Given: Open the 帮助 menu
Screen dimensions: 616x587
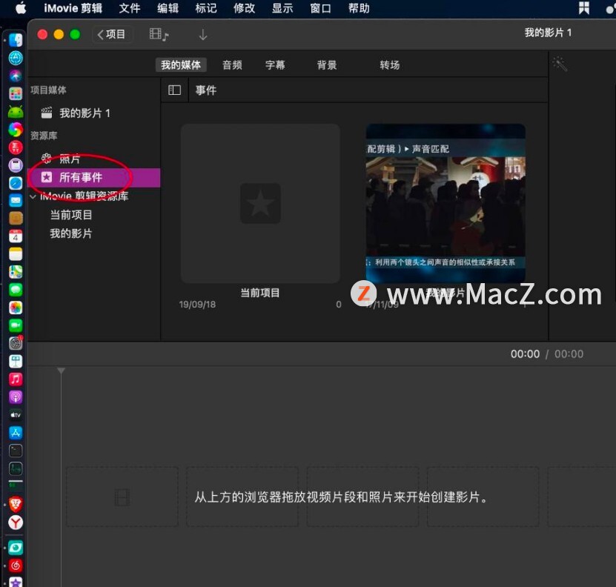Looking at the screenshot, I should pos(359,8).
